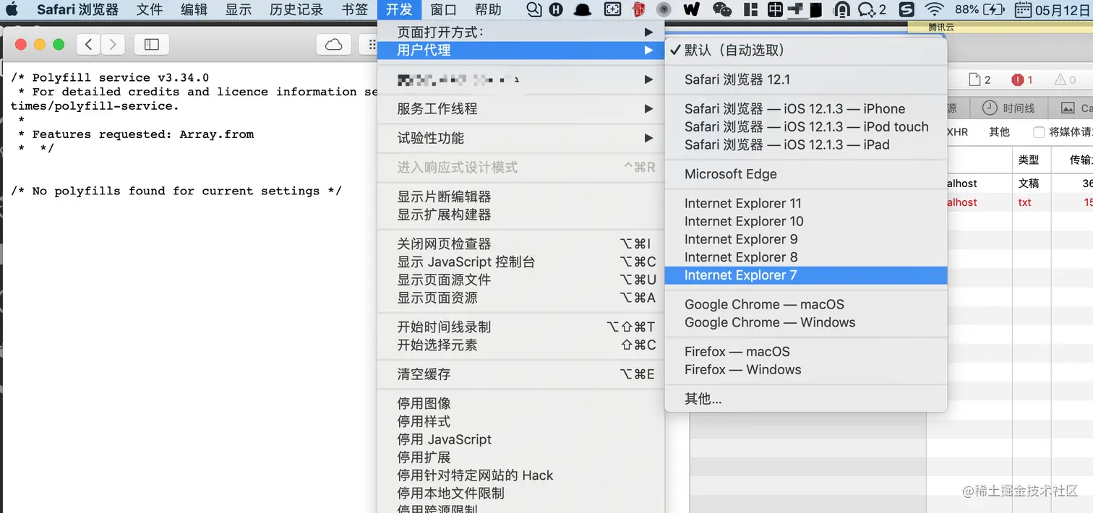This screenshot has height=513, width=1093.
Task: Click the gray circular lens menu bar icon
Action: pyautogui.click(x=664, y=9)
